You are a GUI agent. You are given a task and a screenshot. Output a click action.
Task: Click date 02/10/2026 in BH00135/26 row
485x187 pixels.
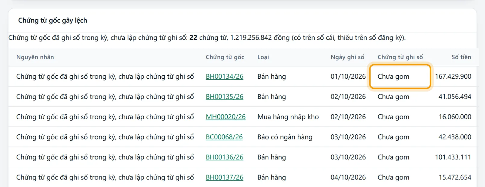(348, 97)
